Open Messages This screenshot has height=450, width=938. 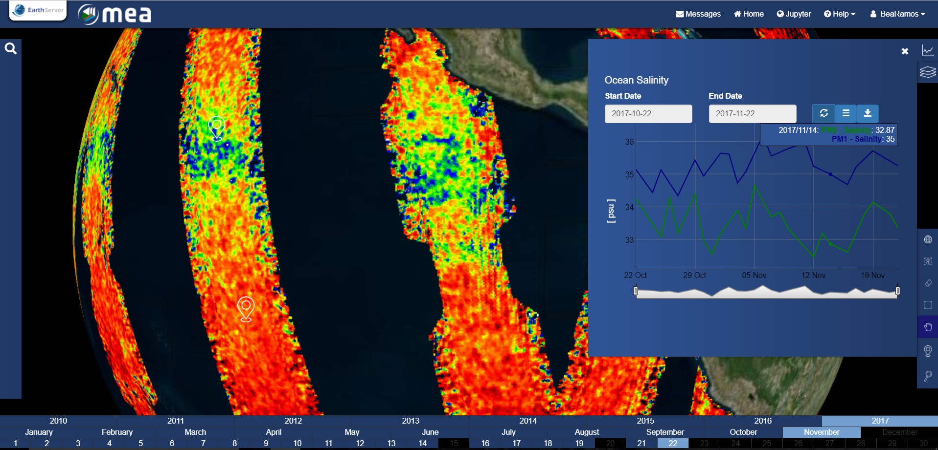698,14
